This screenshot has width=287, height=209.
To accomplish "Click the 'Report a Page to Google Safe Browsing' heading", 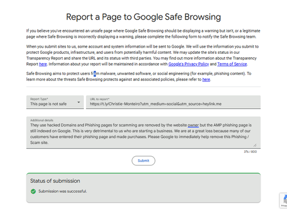I will point(143,17).
